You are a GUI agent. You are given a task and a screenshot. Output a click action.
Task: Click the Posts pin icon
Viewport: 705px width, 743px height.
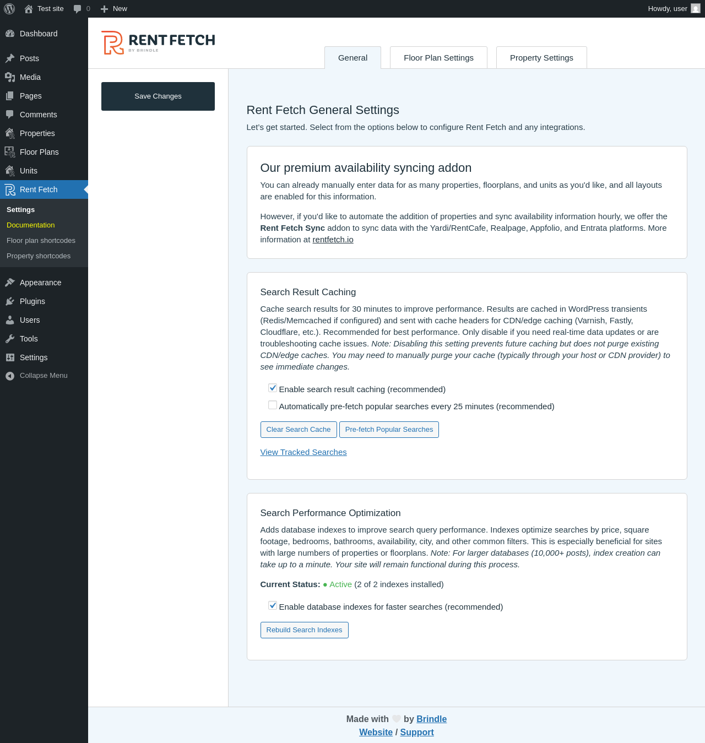(10, 58)
